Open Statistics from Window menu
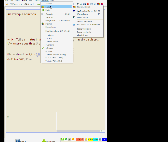The image size is (168, 142). point(57,24)
